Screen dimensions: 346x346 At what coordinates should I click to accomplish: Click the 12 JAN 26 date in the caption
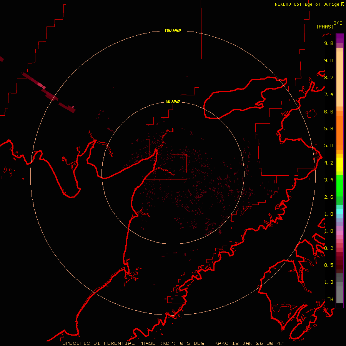tap(248, 343)
